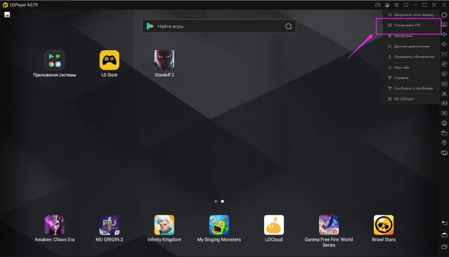Take a screenshot with scissors icon
Image resolution: width=449 pixels, height=257 pixels.
(444, 94)
